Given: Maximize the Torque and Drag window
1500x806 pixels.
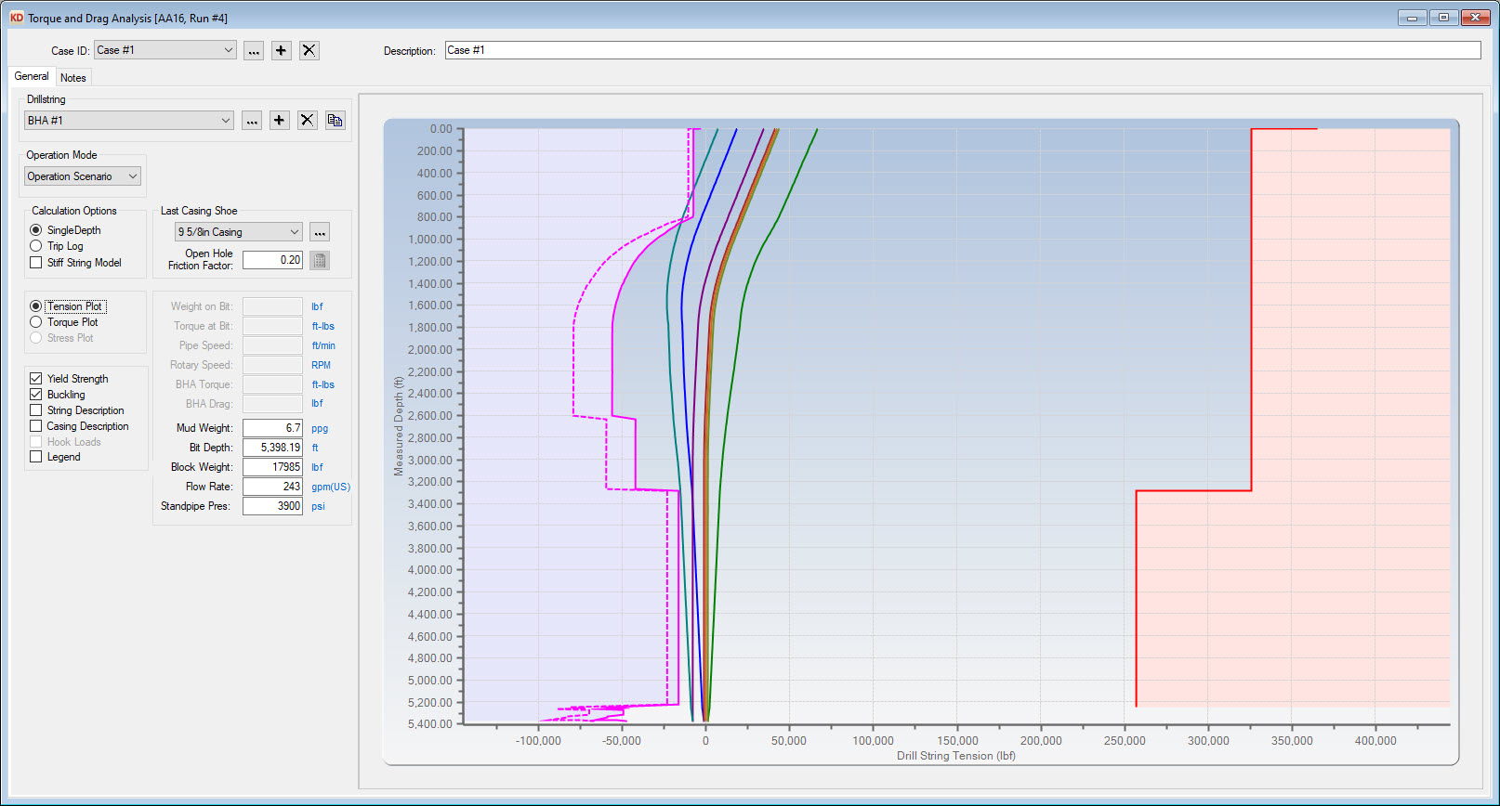Looking at the screenshot, I should (1443, 18).
